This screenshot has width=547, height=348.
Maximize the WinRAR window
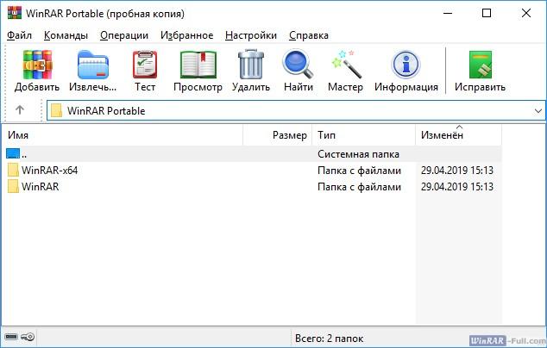tap(487, 13)
